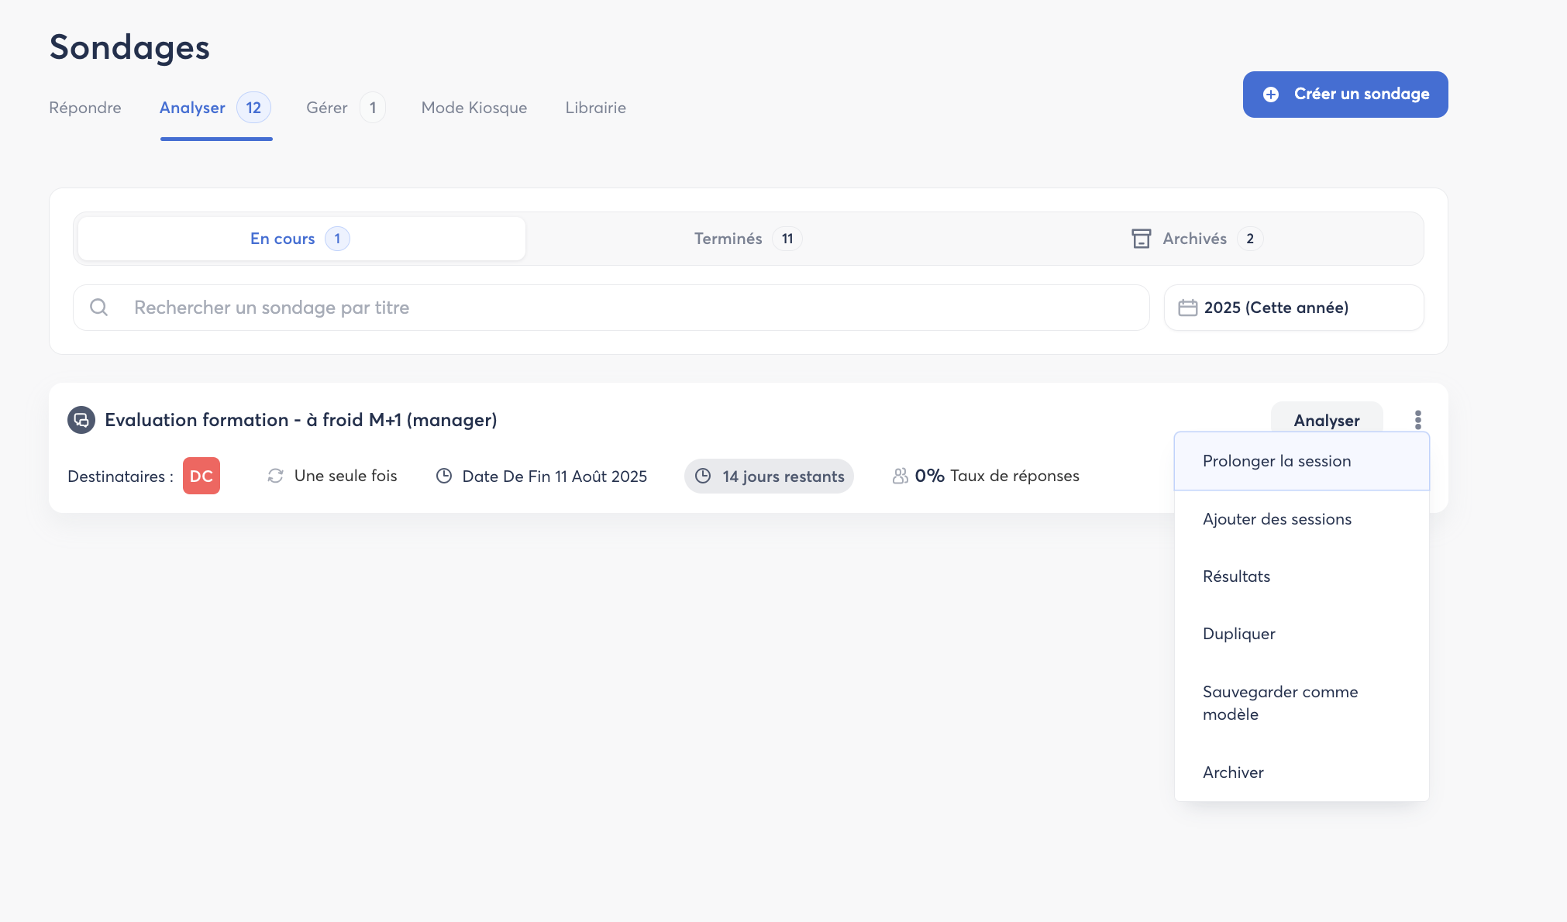Click the DC recipient avatar
The image size is (1567, 922).
point(201,476)
